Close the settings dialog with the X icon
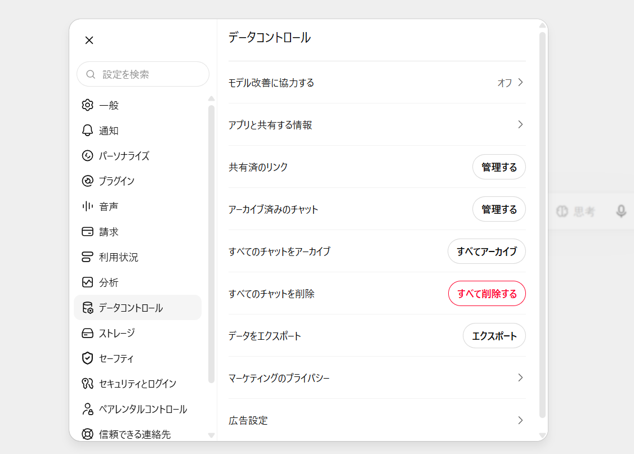The width and height of the screenshot is (634, 454). tap(90, 41)
